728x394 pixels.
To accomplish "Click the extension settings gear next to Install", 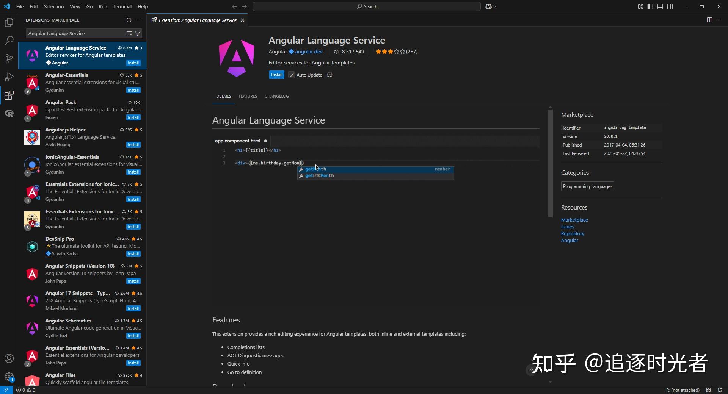I will pyautogui.click(x=329, y=75).
